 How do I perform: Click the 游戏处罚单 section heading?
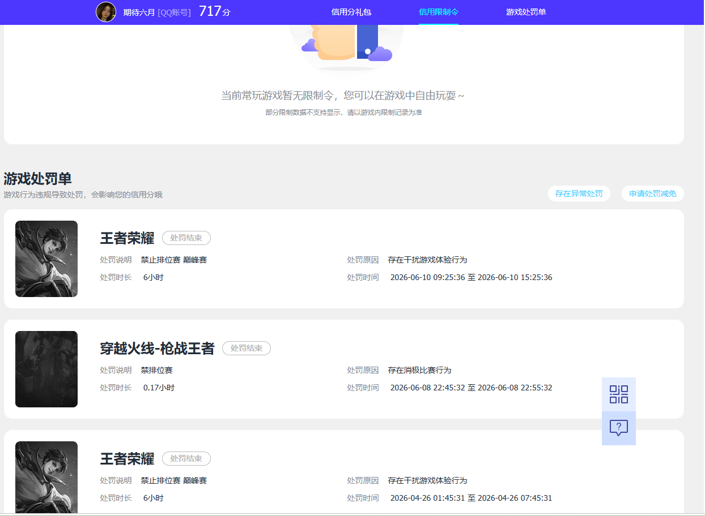[x=37, y=179]
